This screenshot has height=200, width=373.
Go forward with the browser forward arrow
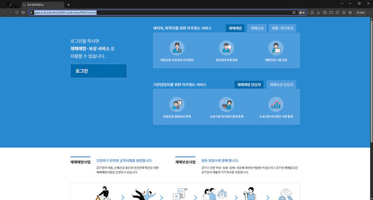pos(10,13)
